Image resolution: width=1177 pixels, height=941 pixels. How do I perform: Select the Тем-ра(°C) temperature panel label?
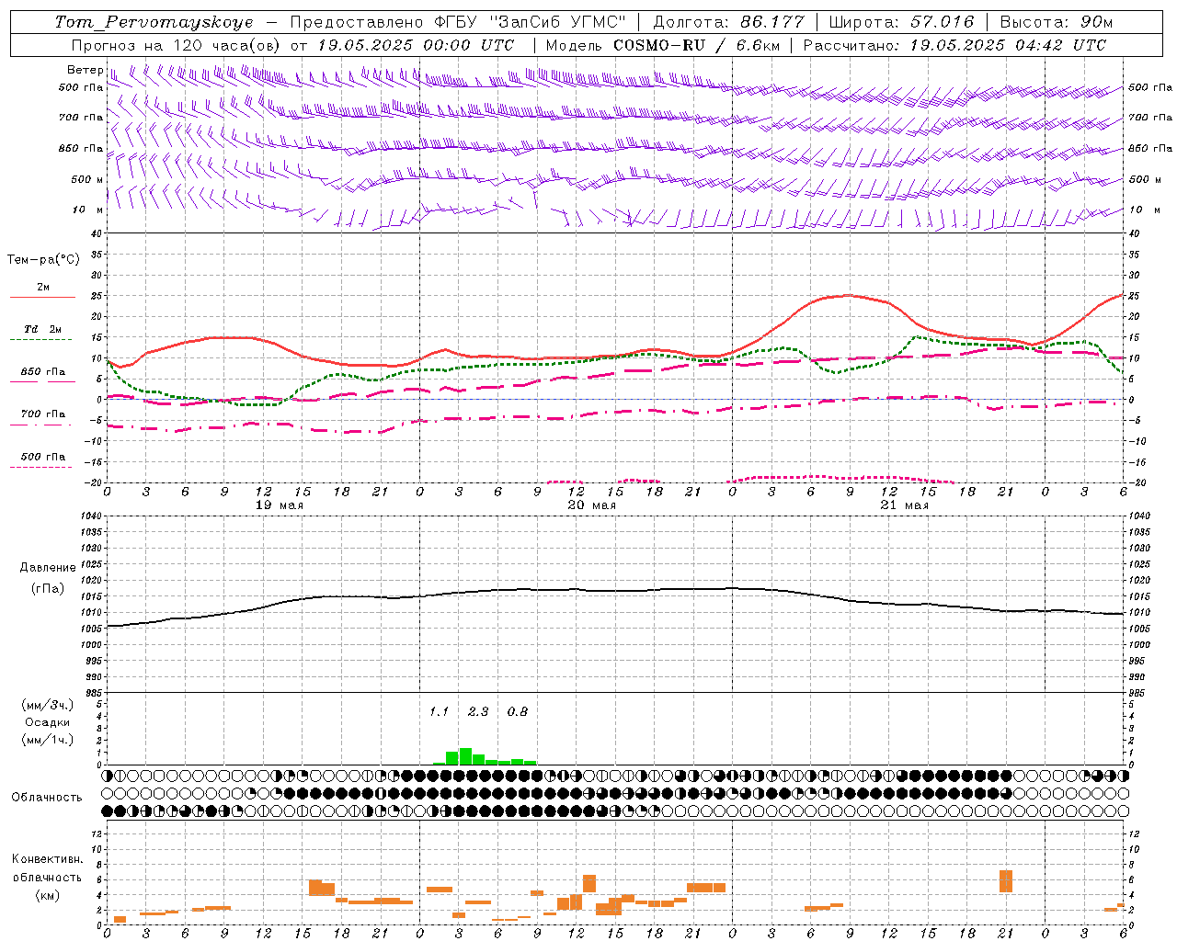(43, 260)
